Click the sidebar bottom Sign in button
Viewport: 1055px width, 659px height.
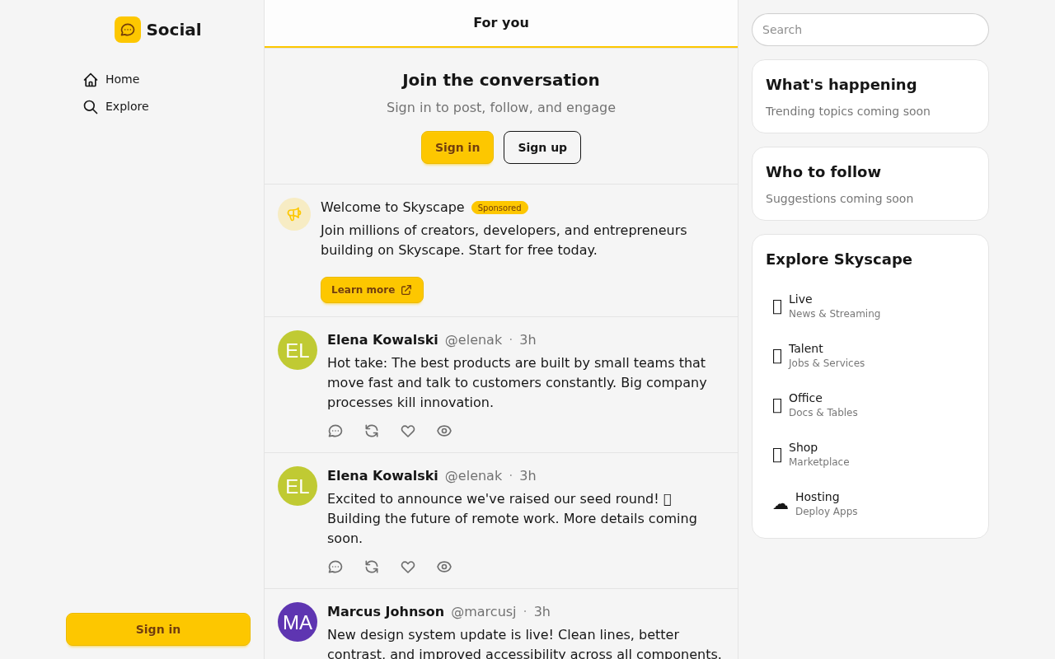pos(158,629)
